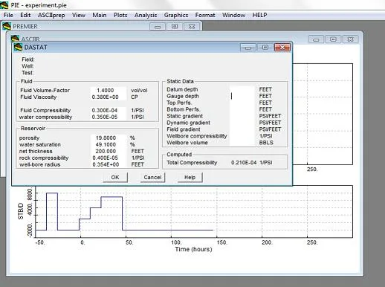Click the Wellbore compressibility input field
385x287 pixels.
[242, 136]
